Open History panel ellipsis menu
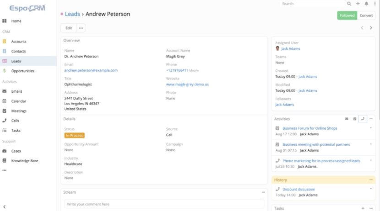The width and height of the screenshot is (380, 211). 371,180
